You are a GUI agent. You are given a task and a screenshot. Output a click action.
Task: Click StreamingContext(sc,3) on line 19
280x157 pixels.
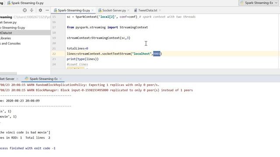[111, 38]
